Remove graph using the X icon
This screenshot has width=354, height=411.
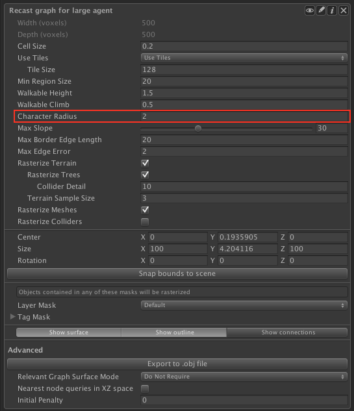pos(343,10)
